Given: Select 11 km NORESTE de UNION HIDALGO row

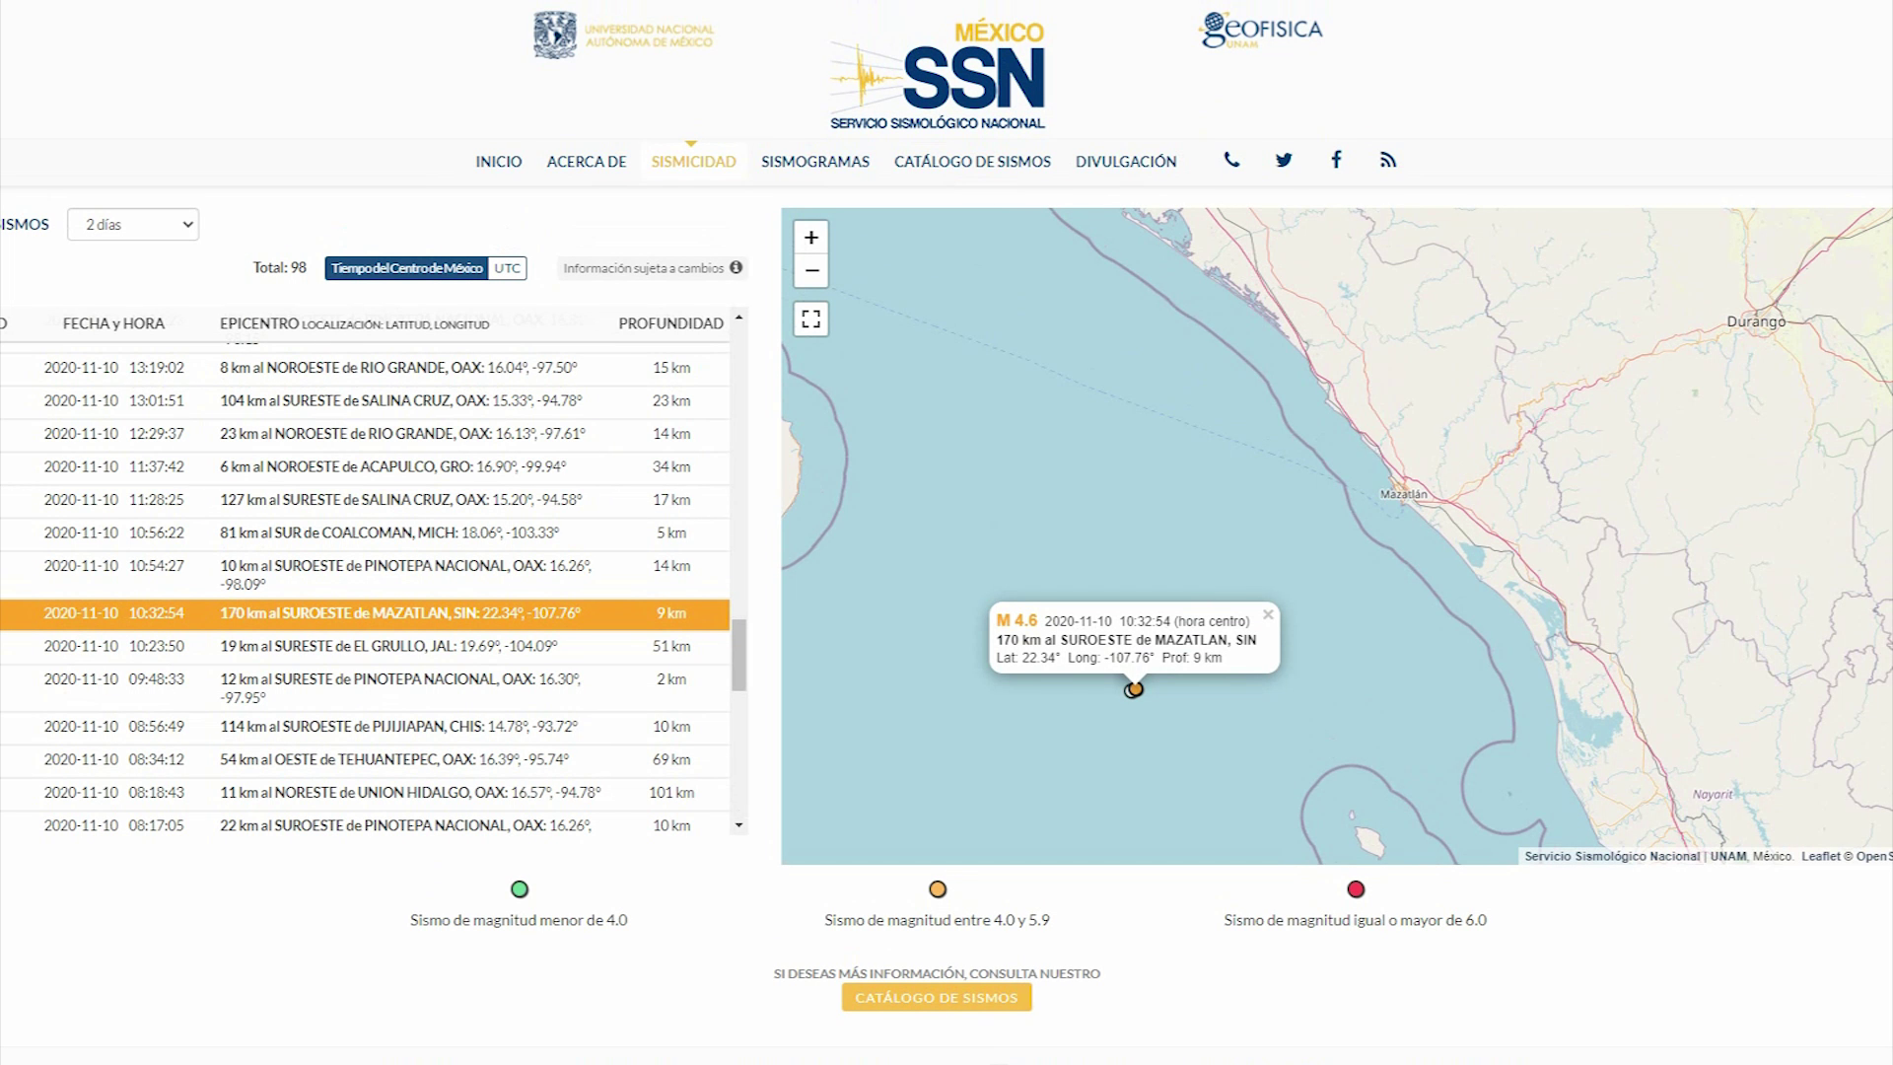Looking at the screenshot, I should pos(365,793).
